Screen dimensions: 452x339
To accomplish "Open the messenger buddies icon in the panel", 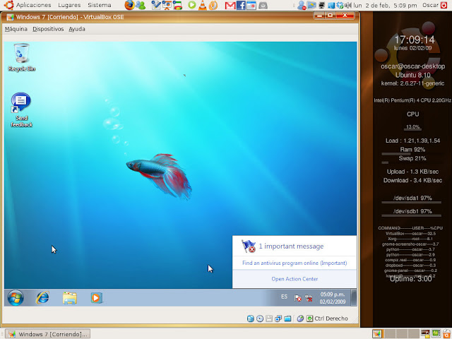I will click(x=141, y=5).
